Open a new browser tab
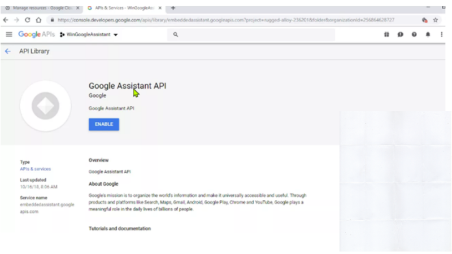Image resolution: width=452 pixels, height=254 pixels. point(173,8)
